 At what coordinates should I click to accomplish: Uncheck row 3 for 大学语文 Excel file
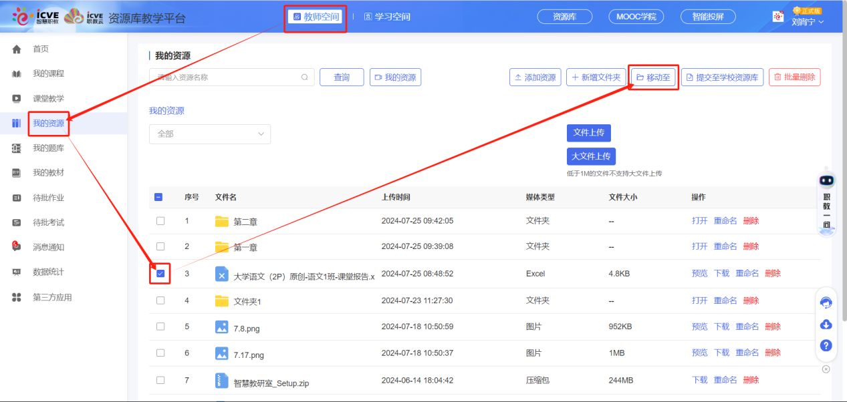(x=160, y=272)
